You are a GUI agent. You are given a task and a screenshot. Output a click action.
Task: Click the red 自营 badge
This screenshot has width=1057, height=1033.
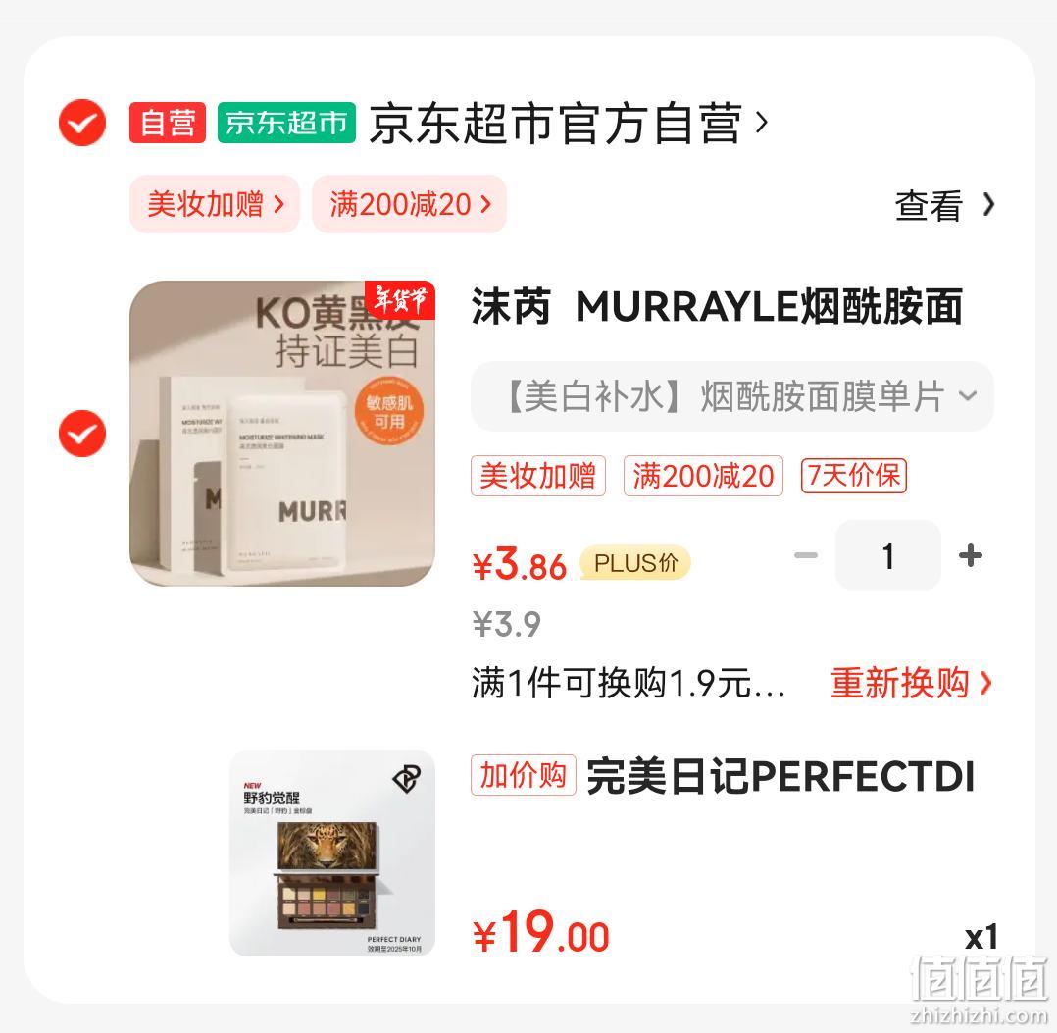pos(168,123)
